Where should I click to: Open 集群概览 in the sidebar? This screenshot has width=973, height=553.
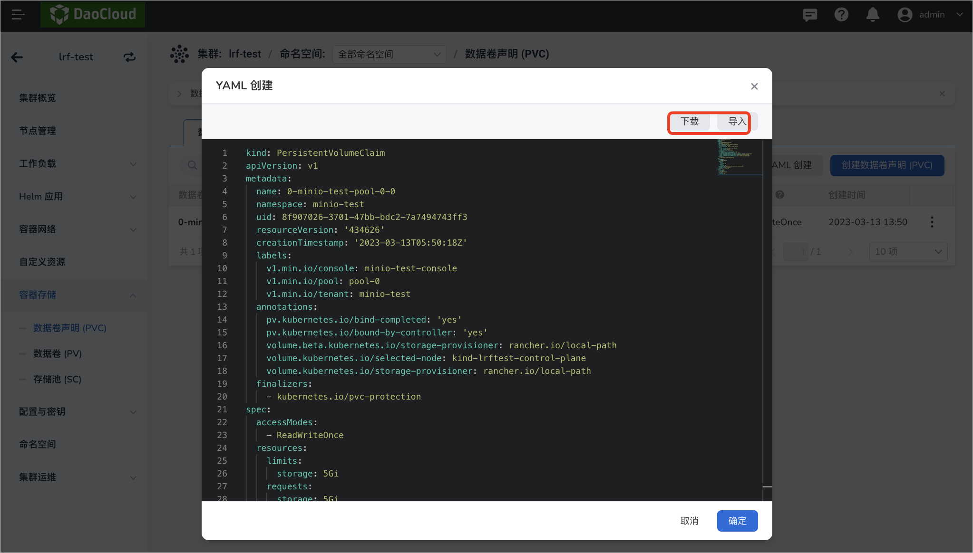pos(38,98)
